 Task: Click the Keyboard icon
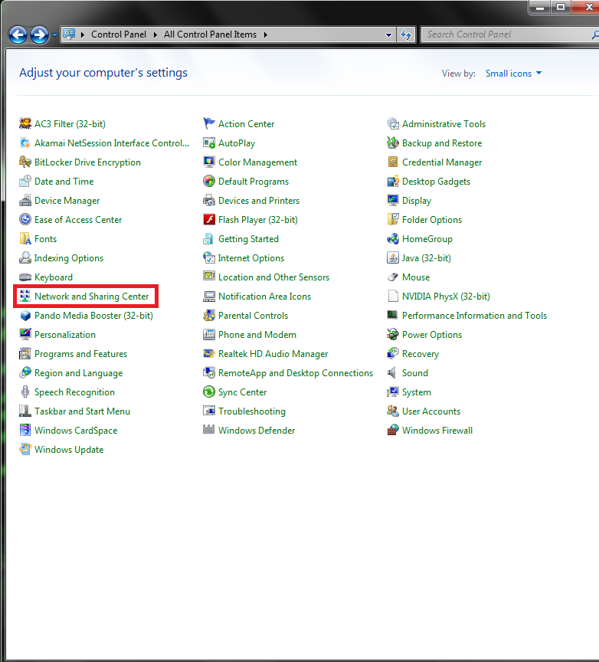pos(25,277)
